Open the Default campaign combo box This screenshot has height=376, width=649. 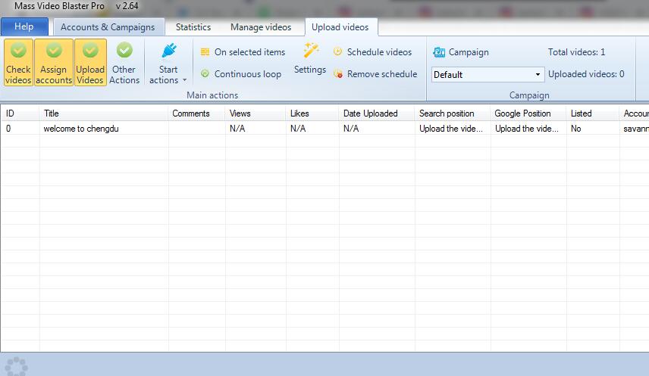click(x=488, y=75)
